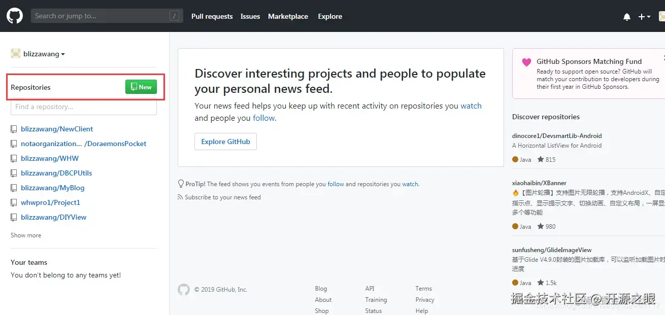Click the Find a repository field
This screenshot has height=315, width=665.
point(84,107)
